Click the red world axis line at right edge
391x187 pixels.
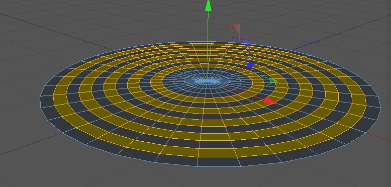(x=378, y=137)
